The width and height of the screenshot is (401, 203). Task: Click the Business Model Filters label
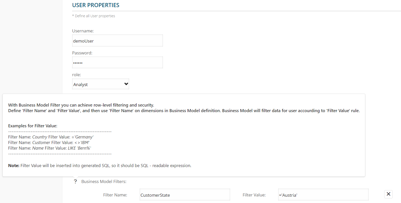(x=104, y=181)
